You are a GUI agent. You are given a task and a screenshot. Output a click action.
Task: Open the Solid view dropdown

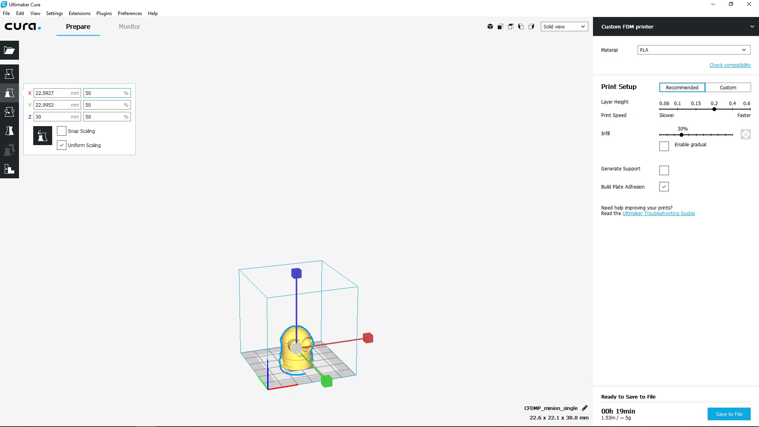click(x=564, y=26)
